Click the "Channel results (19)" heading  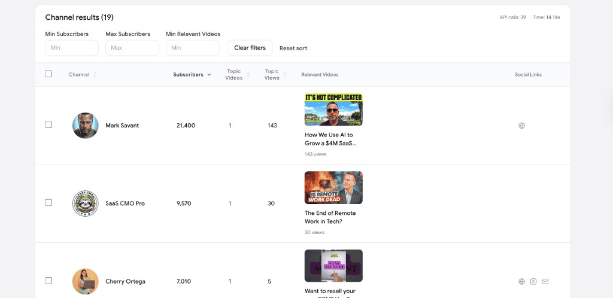tap(80, 17)
